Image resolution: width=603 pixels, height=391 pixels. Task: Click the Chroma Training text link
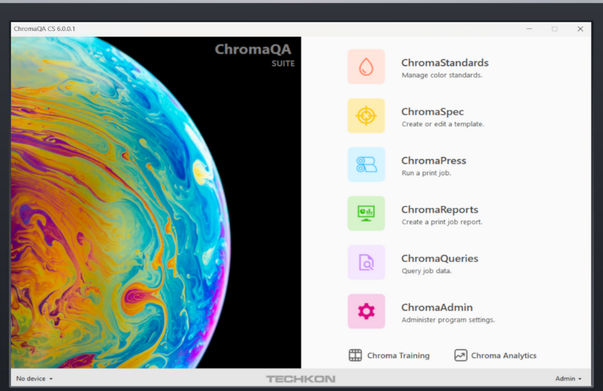point(398,355)
